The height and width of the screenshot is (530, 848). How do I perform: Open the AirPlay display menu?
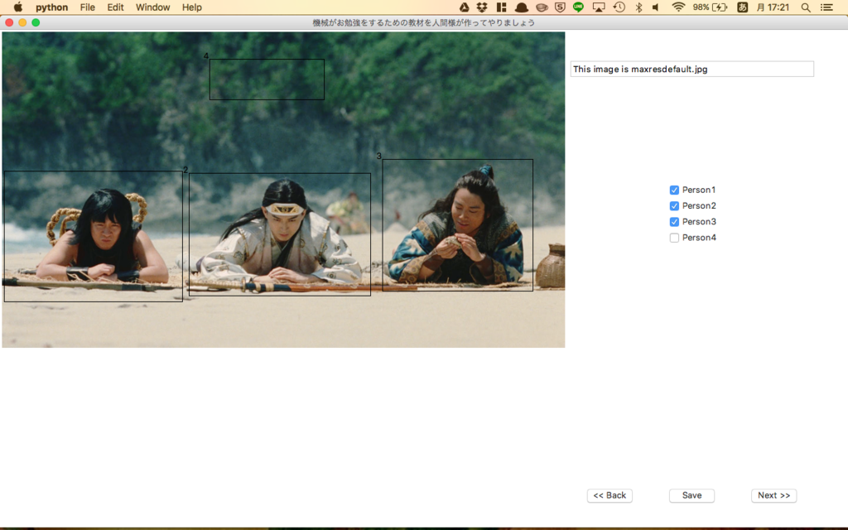tap(599, 7)
